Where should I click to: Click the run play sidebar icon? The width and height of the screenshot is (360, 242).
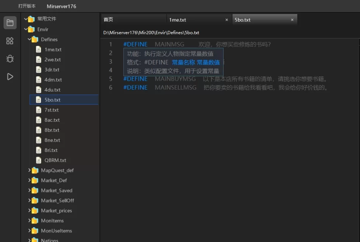[10, 77]
